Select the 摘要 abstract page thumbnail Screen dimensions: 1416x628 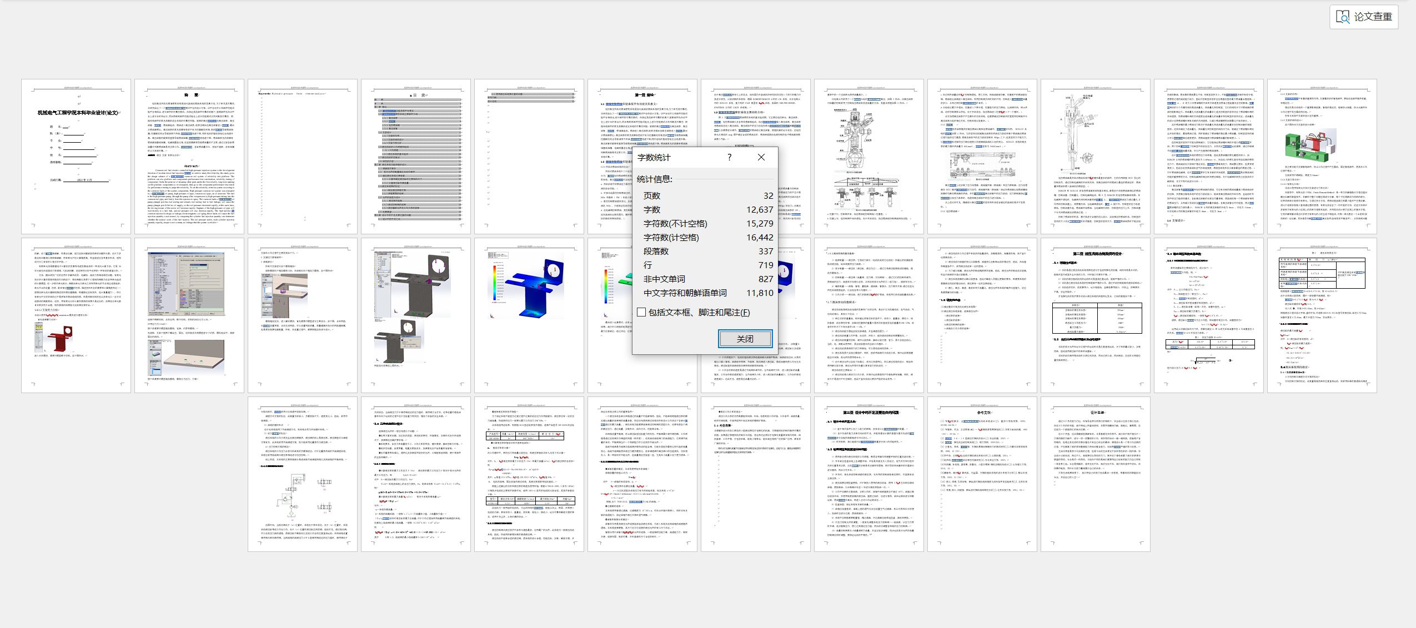[189, 157]
